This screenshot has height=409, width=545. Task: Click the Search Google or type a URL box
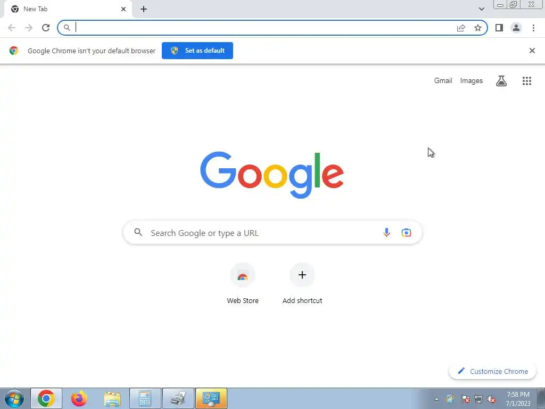click(x=272, y=232)
